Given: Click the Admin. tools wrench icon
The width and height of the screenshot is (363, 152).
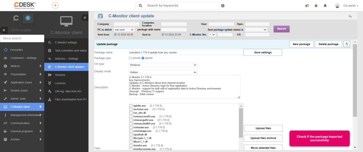Looking at the screenshot, I should tap(5, 99).
